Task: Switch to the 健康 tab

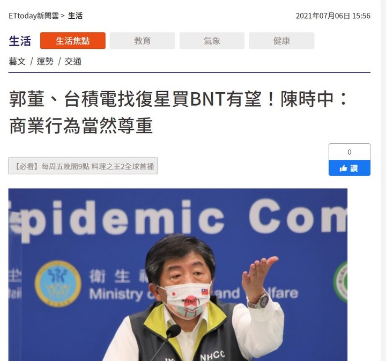Action: tap(281, 41)
